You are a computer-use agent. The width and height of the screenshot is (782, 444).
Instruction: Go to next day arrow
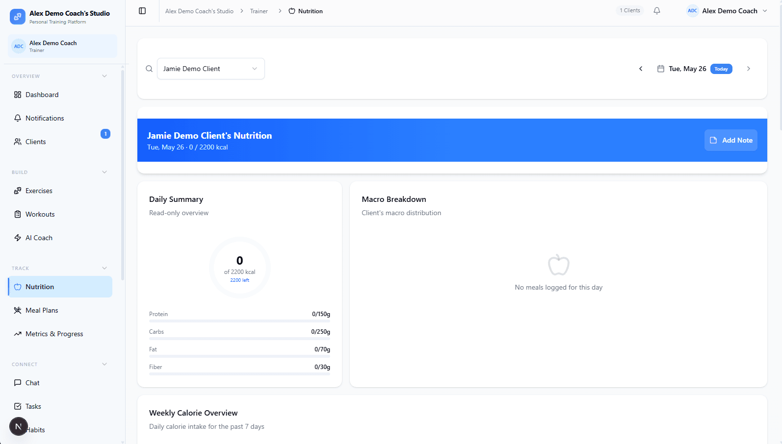click(749, 69)
